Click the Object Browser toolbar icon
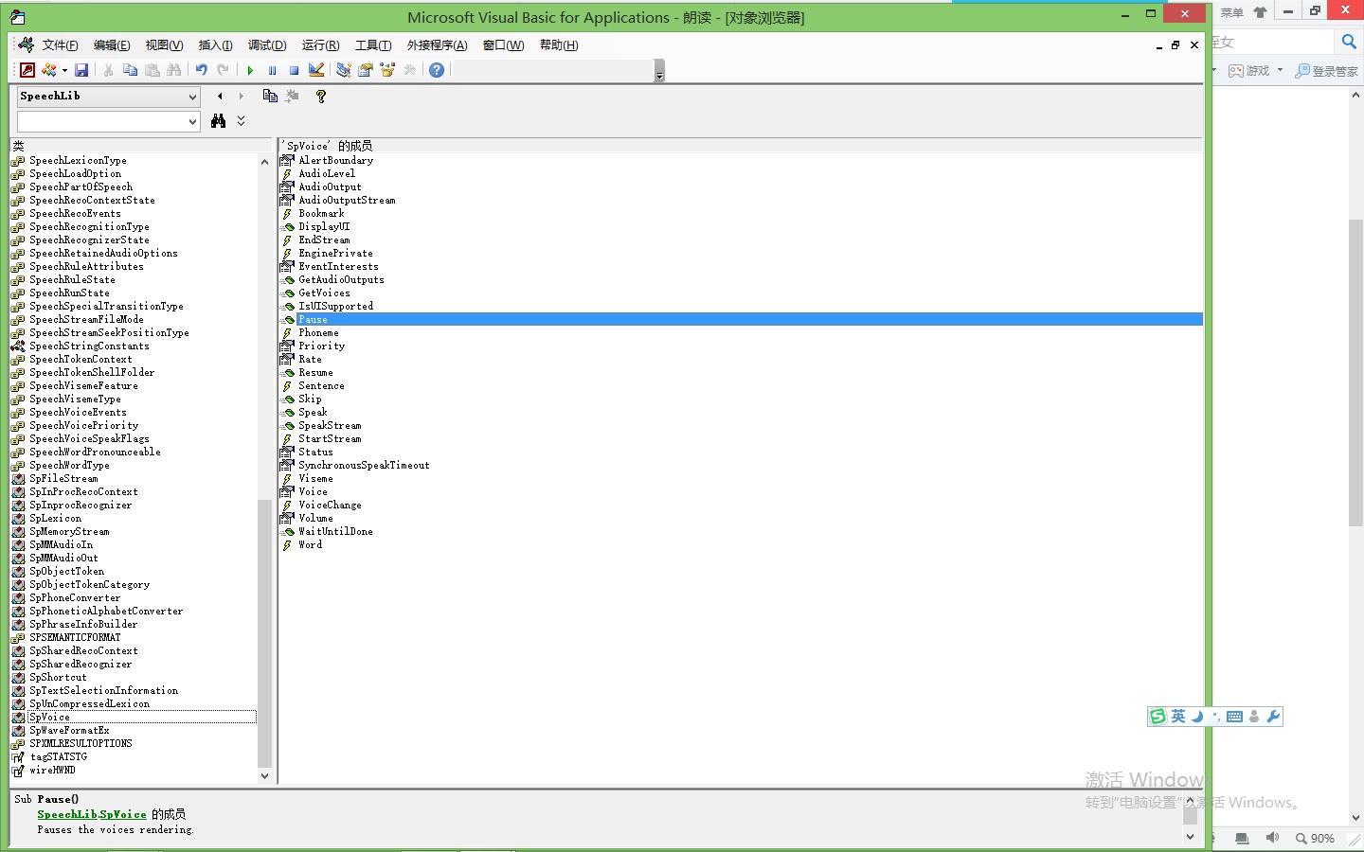 [x=386, y=70]
